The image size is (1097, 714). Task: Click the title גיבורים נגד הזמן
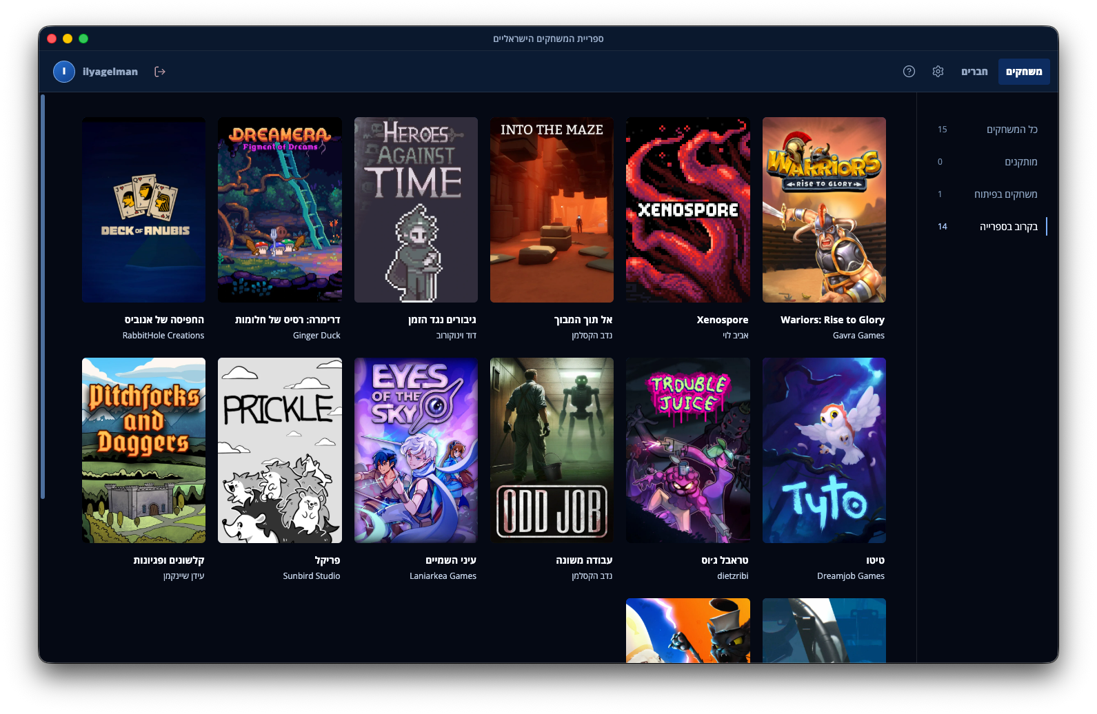(442, 320)
